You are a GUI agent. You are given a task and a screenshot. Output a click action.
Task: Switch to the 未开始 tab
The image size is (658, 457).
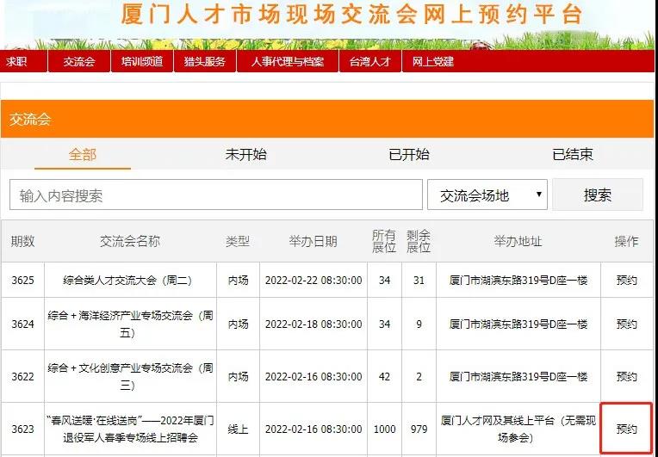pos(245,155)
